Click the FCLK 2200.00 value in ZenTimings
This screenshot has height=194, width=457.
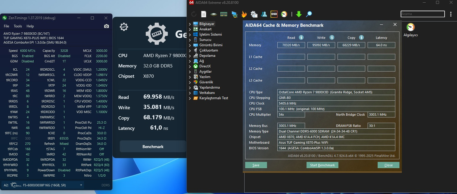click(101, 56)
